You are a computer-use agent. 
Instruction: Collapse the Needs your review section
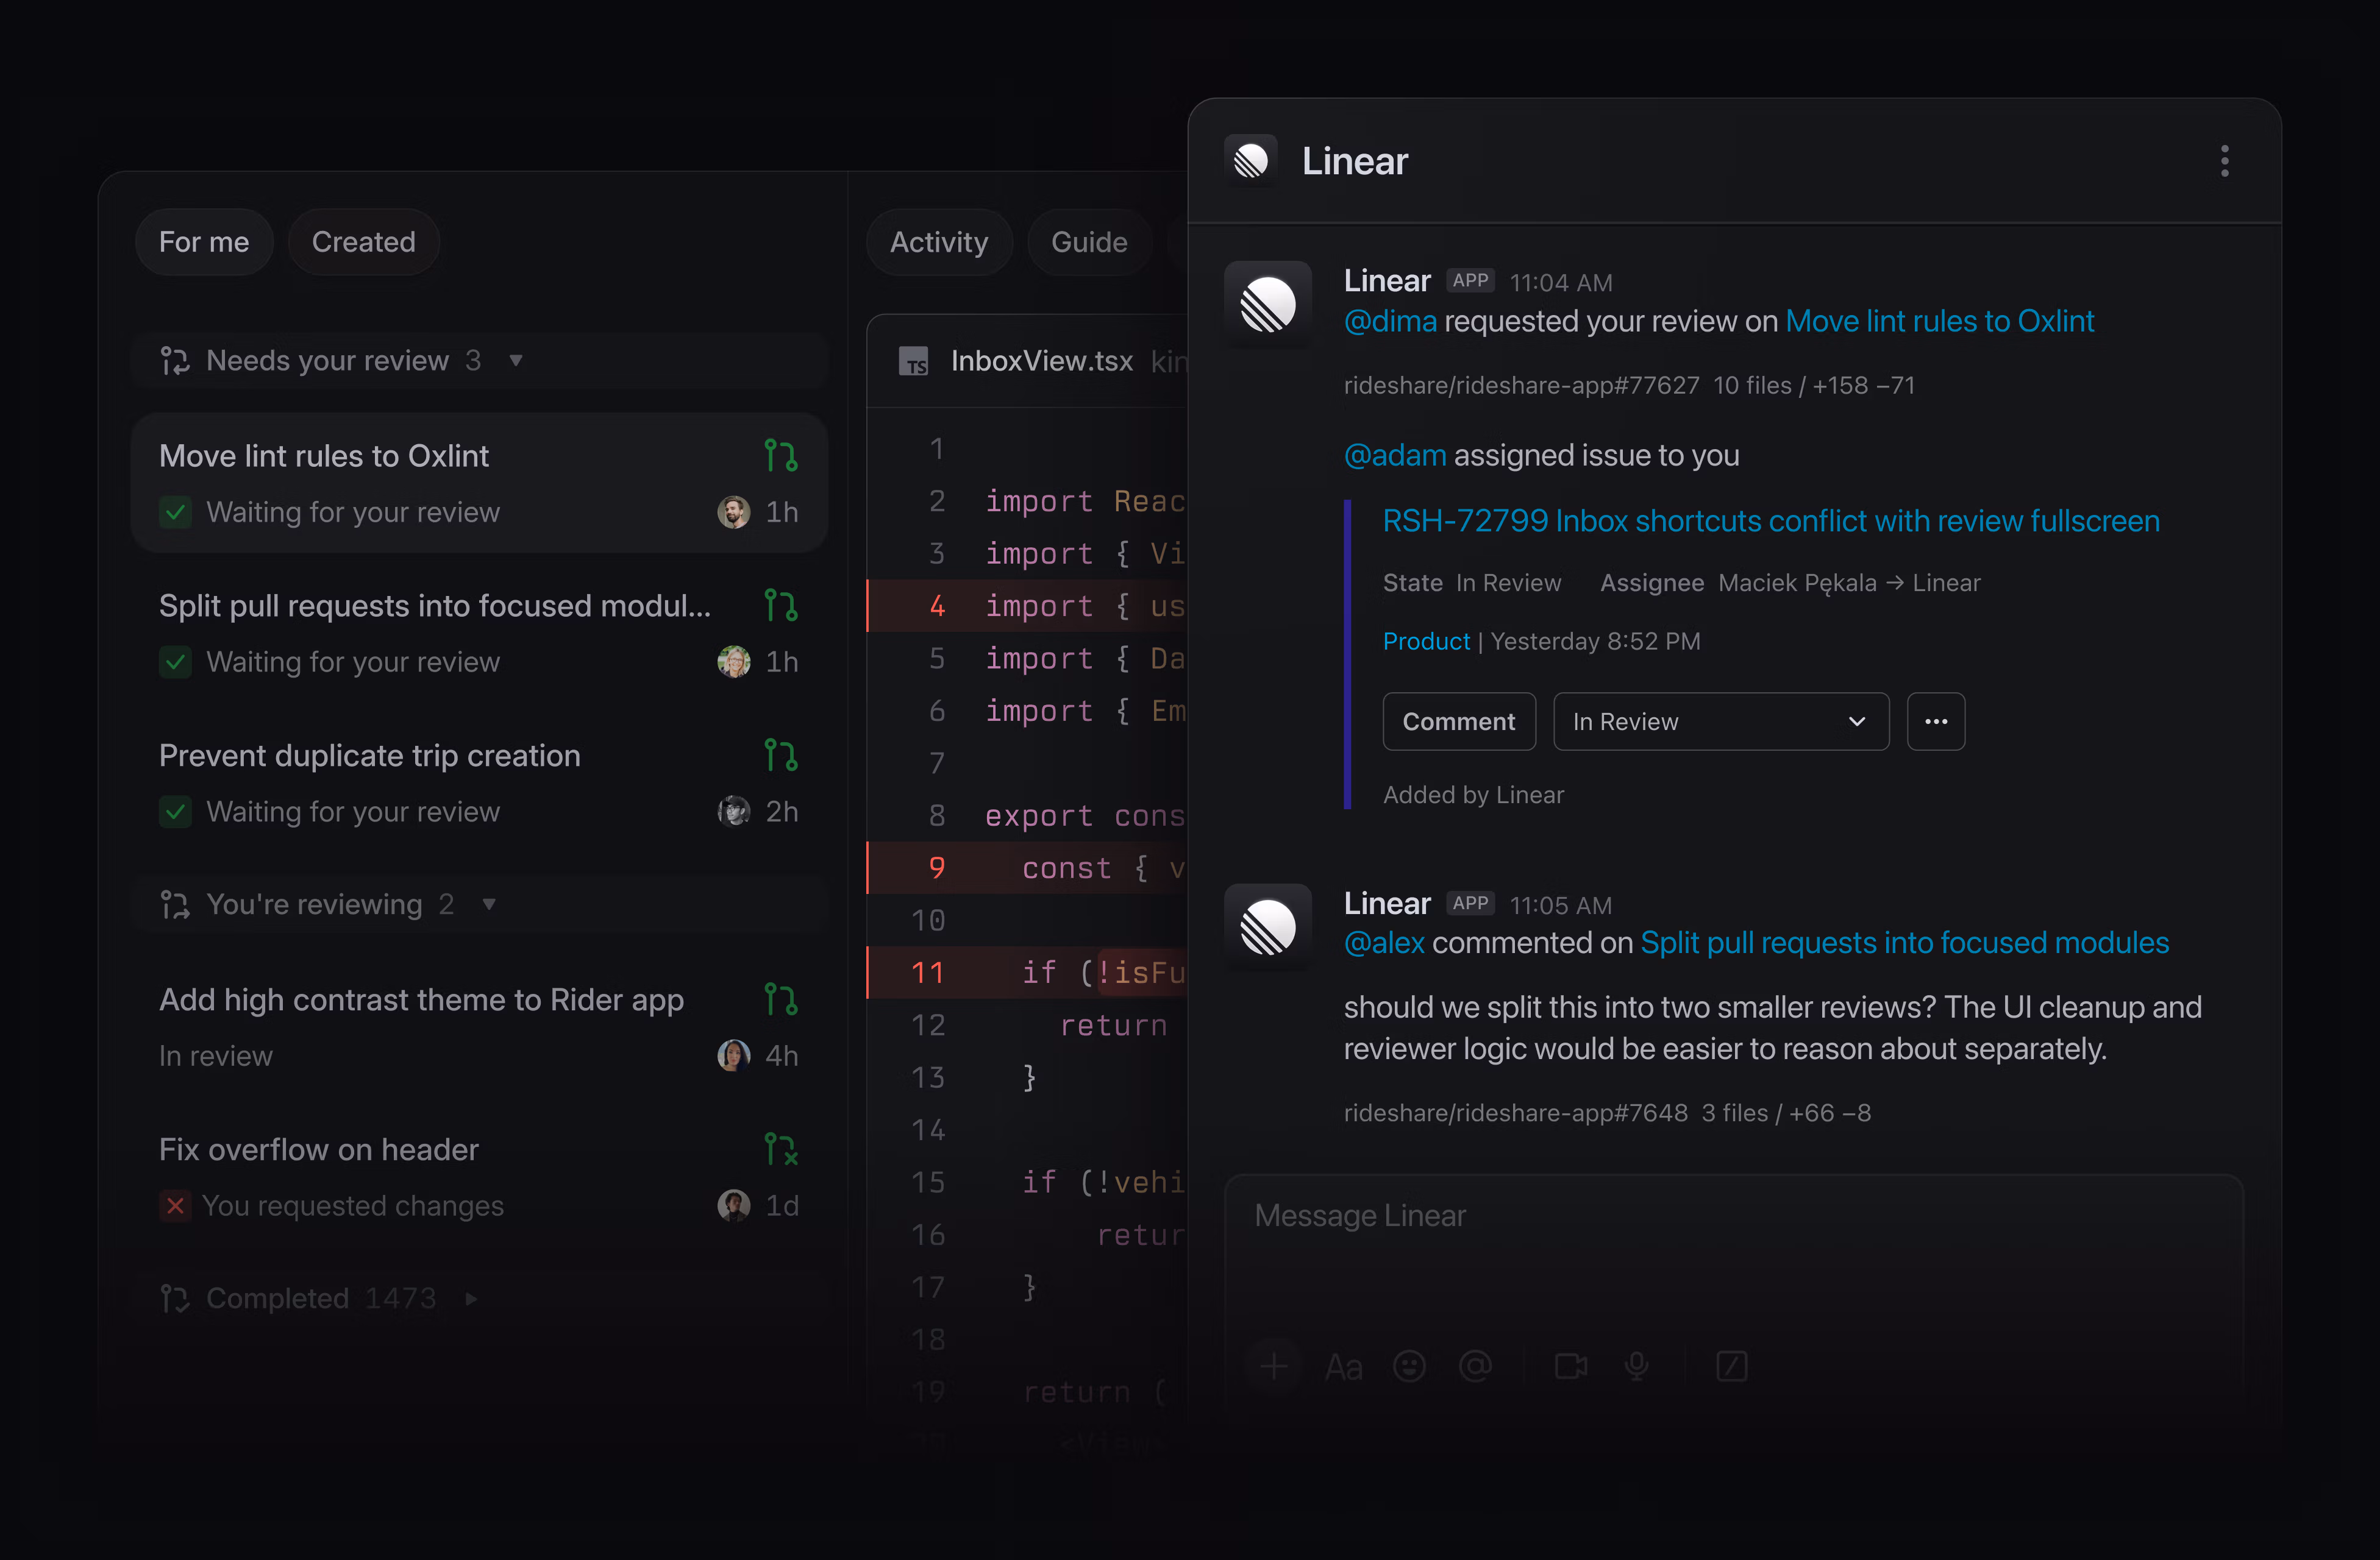[x=516, y=361]
